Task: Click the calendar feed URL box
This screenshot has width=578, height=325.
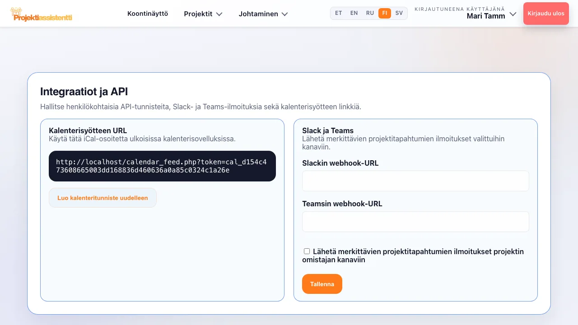Action: 162,166
